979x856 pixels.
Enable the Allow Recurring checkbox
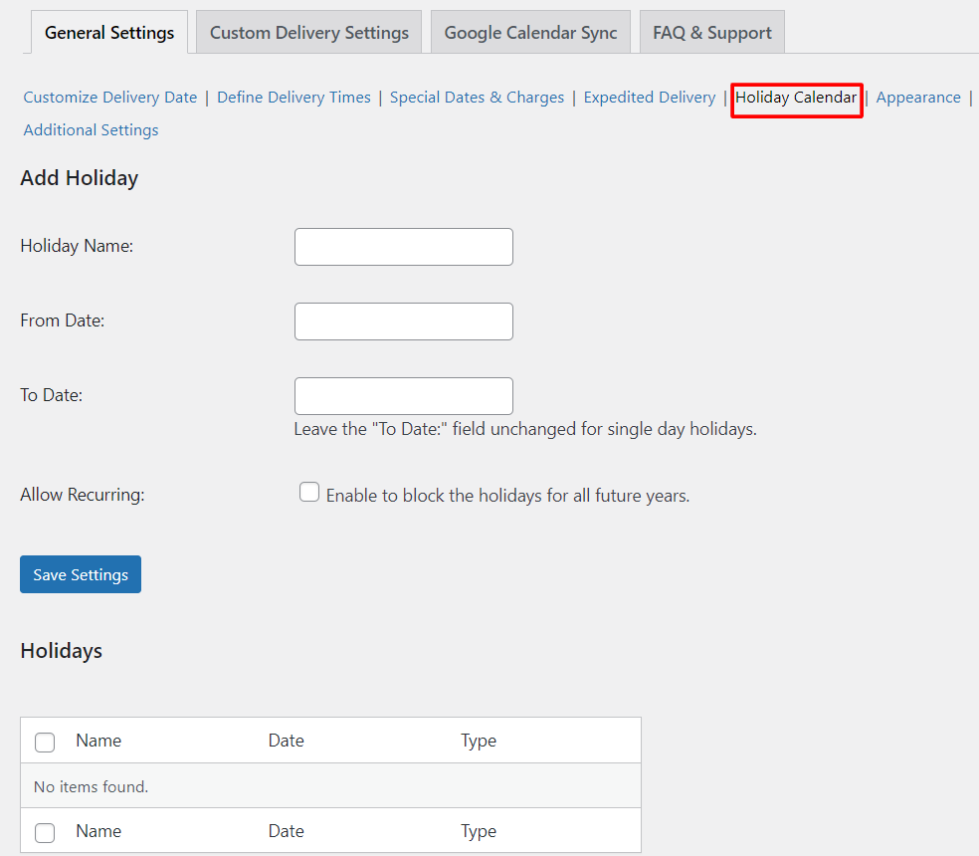(x=309, y=493)
